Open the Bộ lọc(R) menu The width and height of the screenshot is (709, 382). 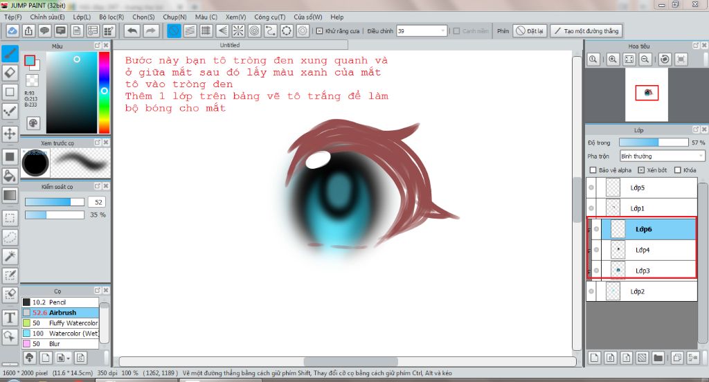(111, 17)
